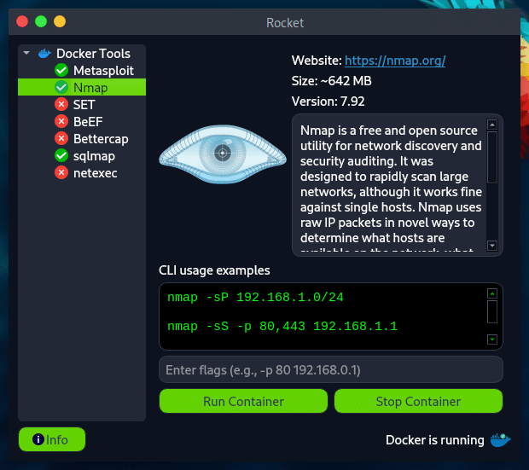
Task: Click the green window control button
Action: point(41,21)
